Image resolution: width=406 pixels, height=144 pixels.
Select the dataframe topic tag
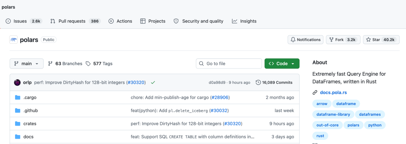tap(346, 104)
